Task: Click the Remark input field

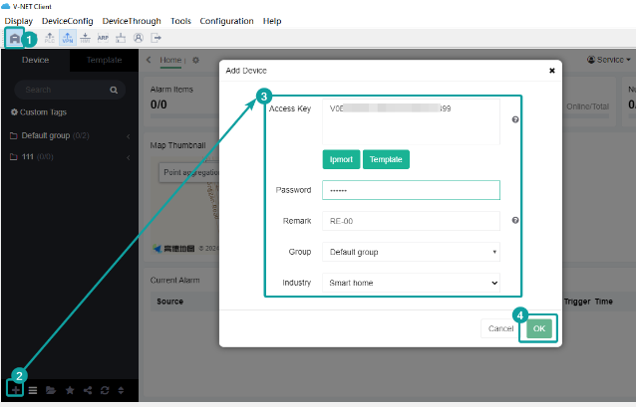Action: tap(411, 221)
